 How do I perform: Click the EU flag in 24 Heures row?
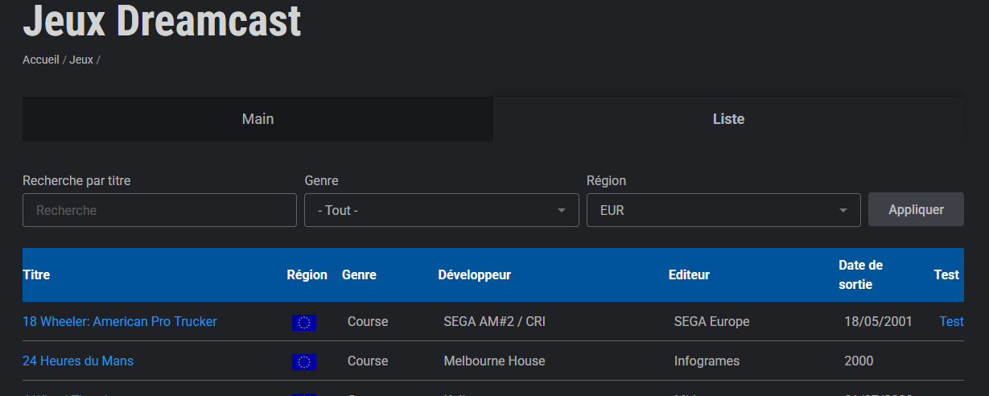tap(304, 362)
